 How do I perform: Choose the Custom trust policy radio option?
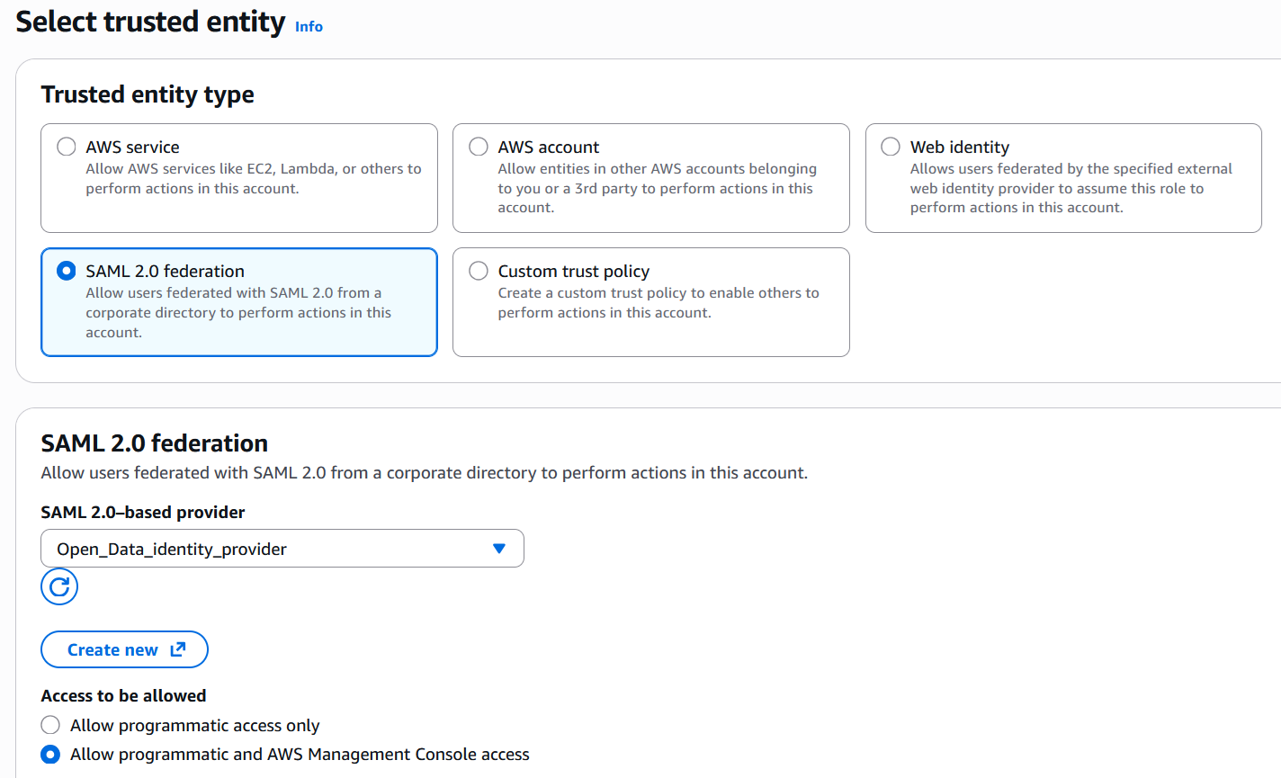tap(479, 271)
